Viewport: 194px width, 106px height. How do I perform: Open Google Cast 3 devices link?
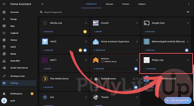coord(150,32)
